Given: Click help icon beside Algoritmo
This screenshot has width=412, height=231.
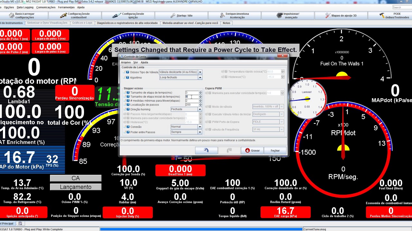Looking at the screenshot, I should point(128,78).
